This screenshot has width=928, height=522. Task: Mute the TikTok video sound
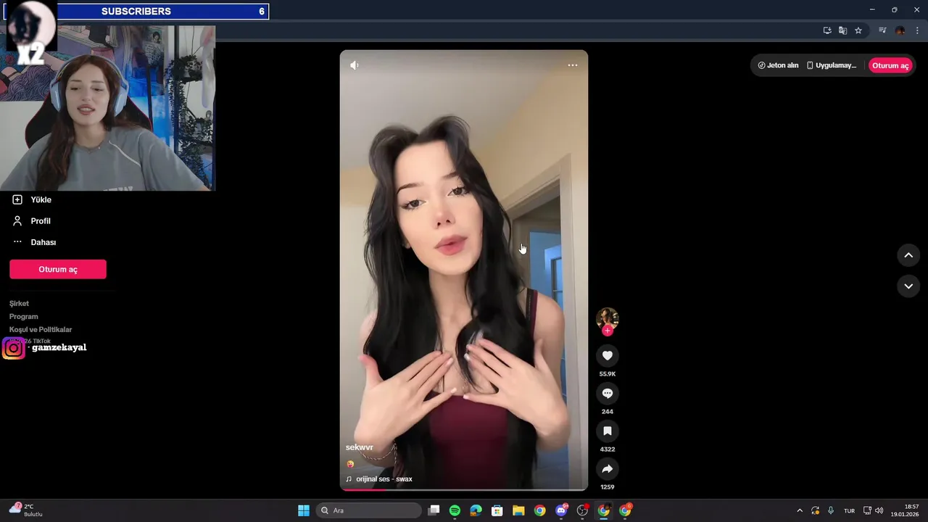354,65
